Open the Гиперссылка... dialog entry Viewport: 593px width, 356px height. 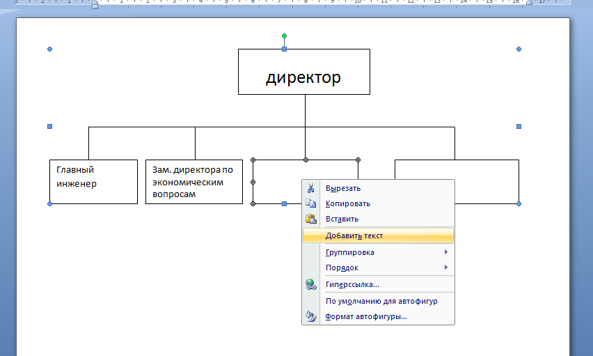pyautogui.click(x=378, y=284)
